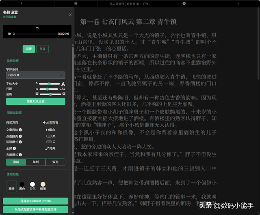This screenshot has width=260, height=215.
Task: Click the decrease margin icon
Action: pyautogui.click(x=37, y=94)
